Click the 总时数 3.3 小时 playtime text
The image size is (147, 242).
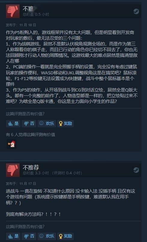[36, 173]
